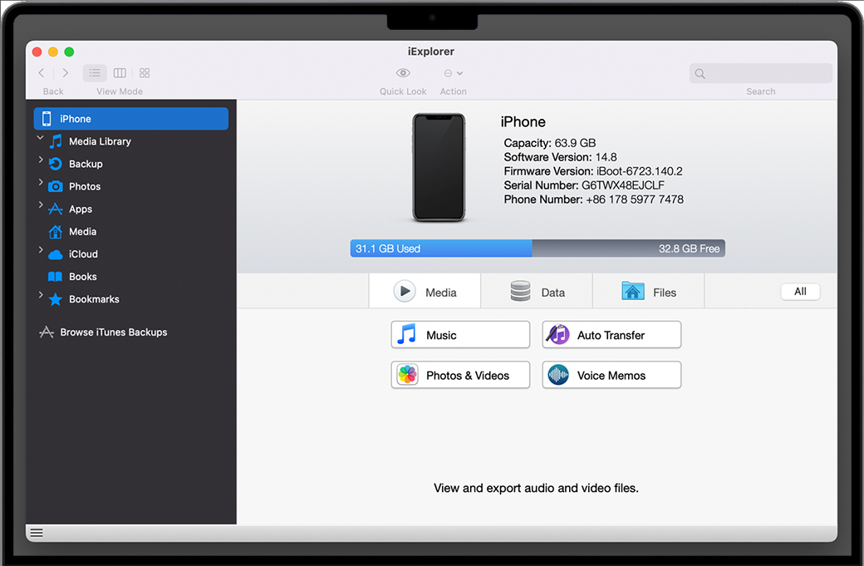864x566 pixels.
Task: Switch to the Files tab
Action: point(649,291)
